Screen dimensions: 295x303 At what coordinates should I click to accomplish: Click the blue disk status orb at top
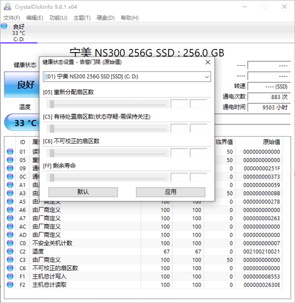click(6, 27)
